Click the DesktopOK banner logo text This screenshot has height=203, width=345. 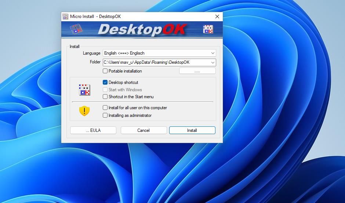(142, 30)
